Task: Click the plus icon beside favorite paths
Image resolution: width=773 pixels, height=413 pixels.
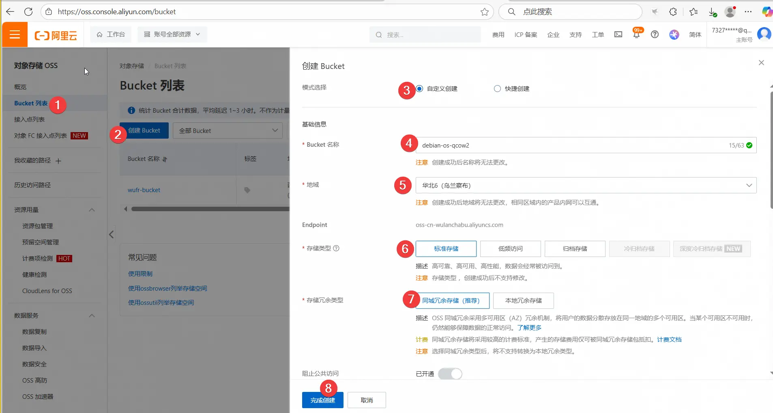Action: (x=58, y=161)
